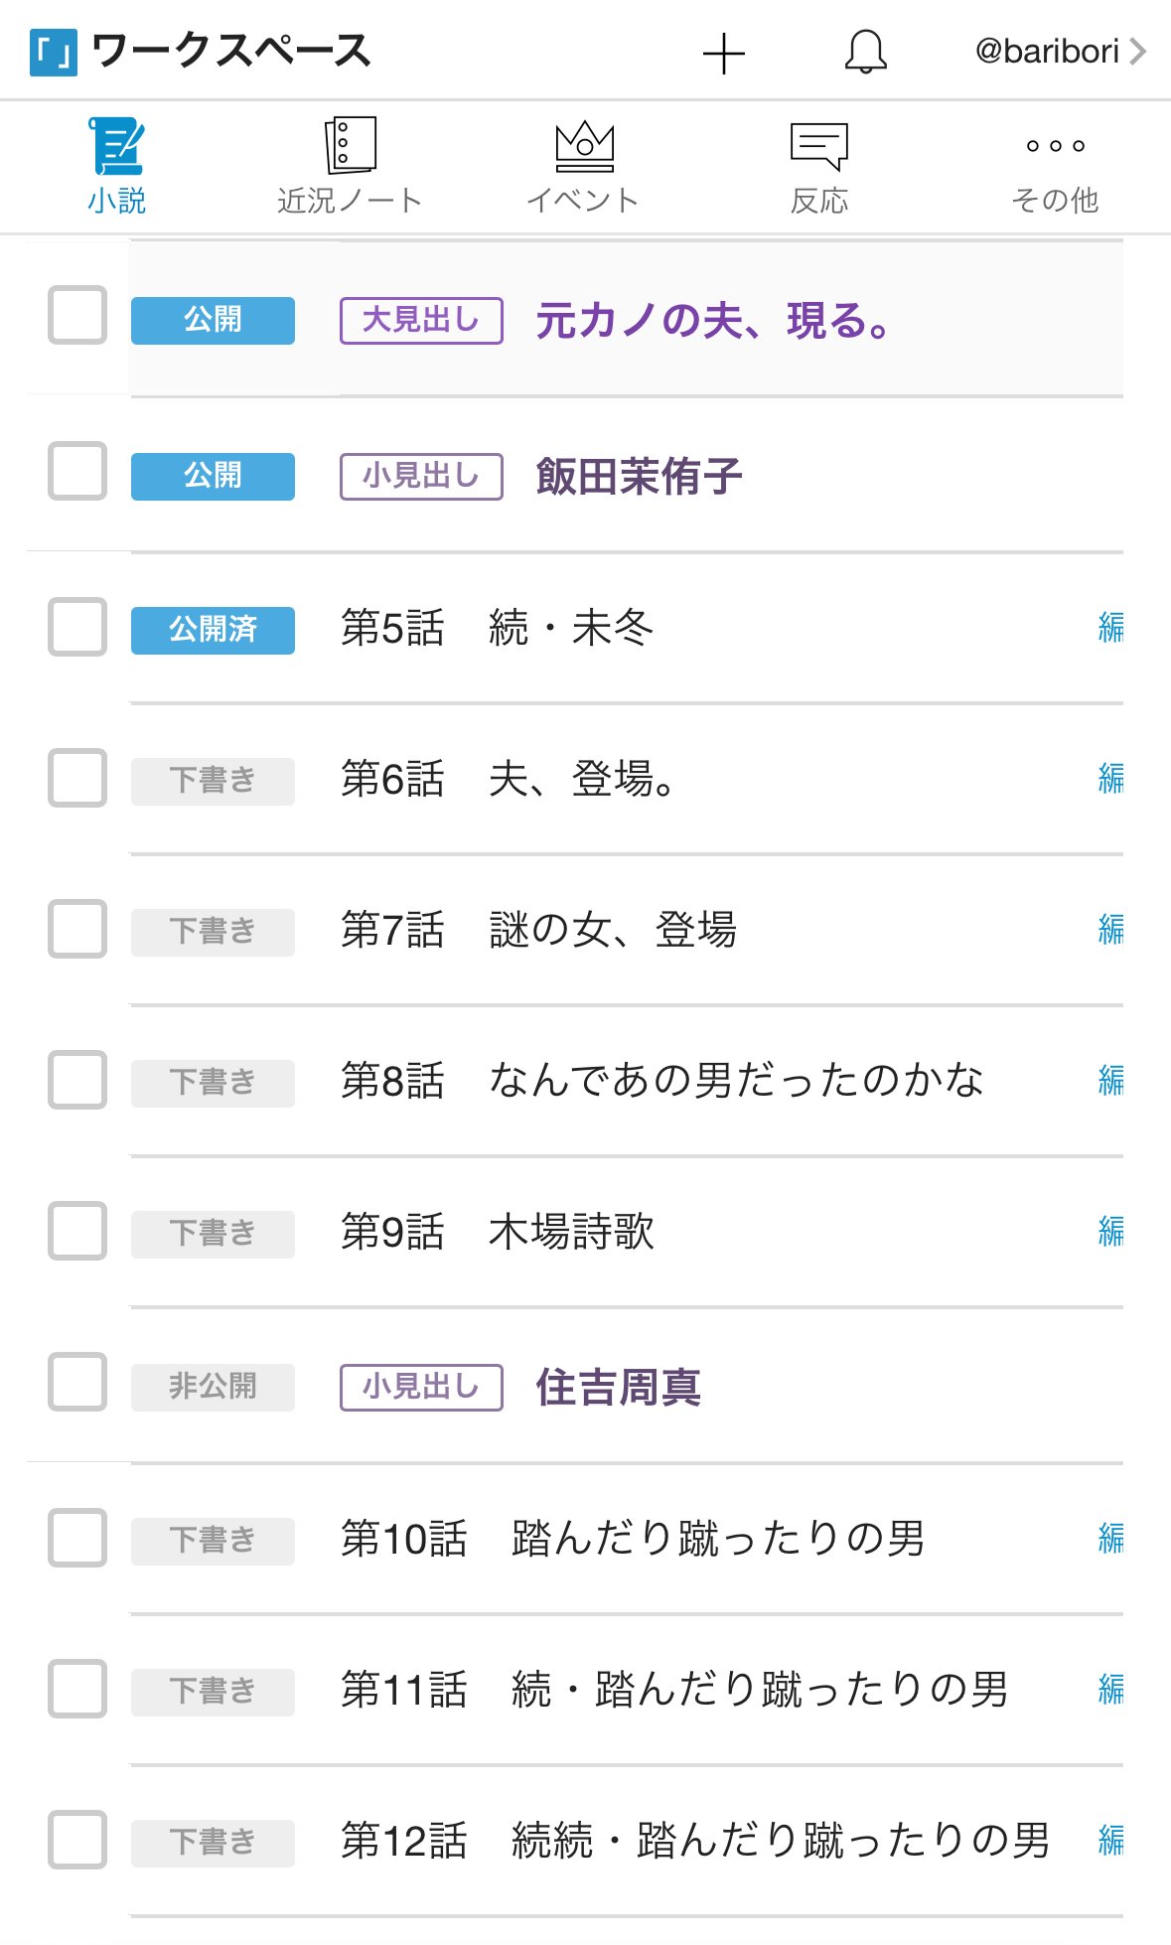The width and height of the screenshot is (1171, 1945).
Task: Click edit link on 第10話 row
Action: 1110,1539
